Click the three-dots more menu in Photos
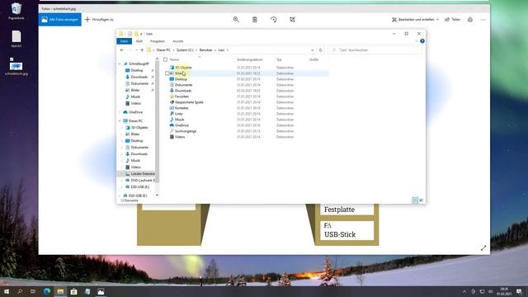This screenshot has height=297, width=528. coord(483,20)
